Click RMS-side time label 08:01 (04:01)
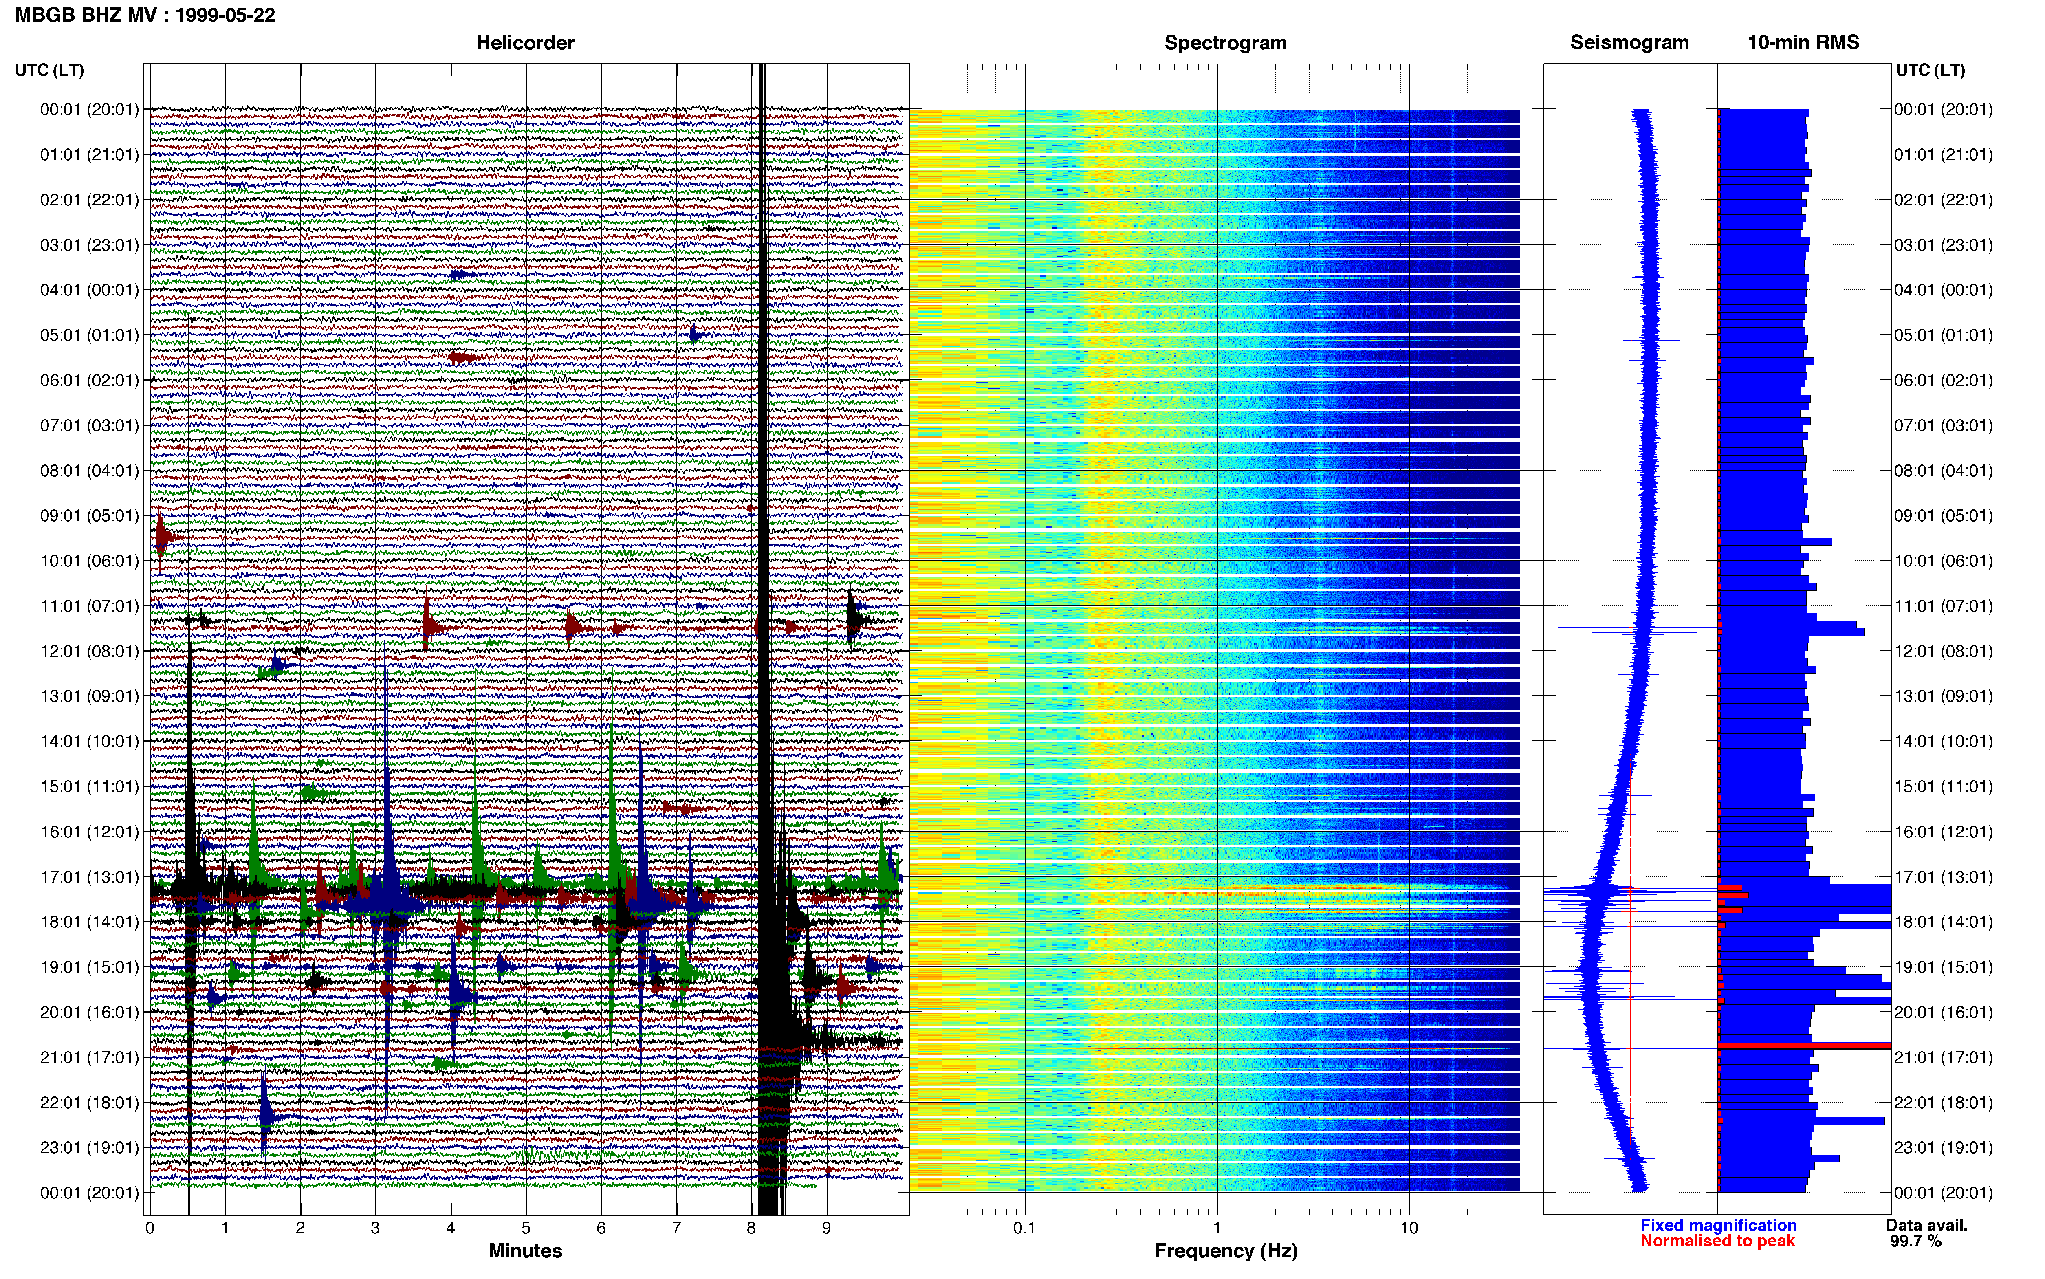The image size is (2045, 1279). pyautogui.click(x=1944, y=471)
